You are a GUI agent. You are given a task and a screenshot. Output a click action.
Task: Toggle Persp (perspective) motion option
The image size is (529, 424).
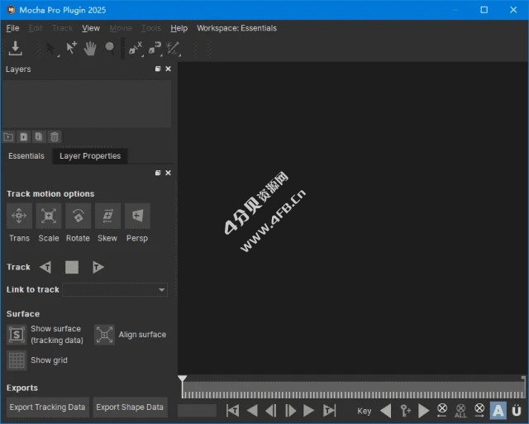tap(137, 216)
